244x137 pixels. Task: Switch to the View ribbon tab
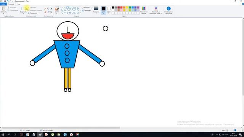tap(19, 4)
